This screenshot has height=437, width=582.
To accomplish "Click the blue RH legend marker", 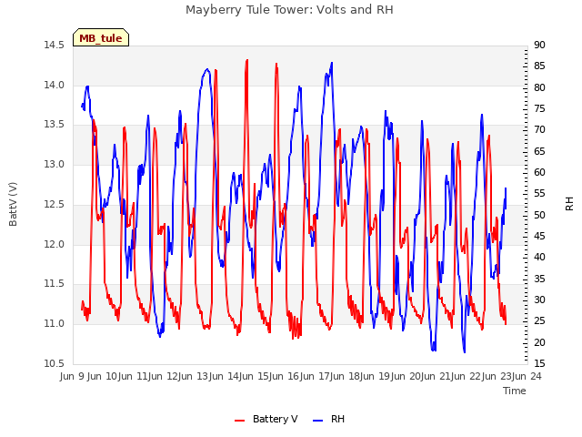I will (x=318, y=421).
